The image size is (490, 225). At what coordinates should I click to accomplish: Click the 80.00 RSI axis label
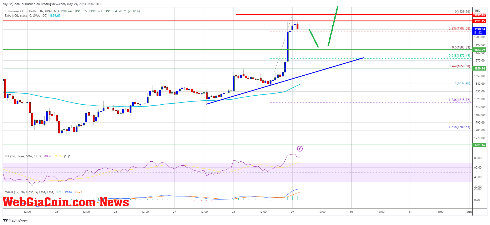coord(478,158)
